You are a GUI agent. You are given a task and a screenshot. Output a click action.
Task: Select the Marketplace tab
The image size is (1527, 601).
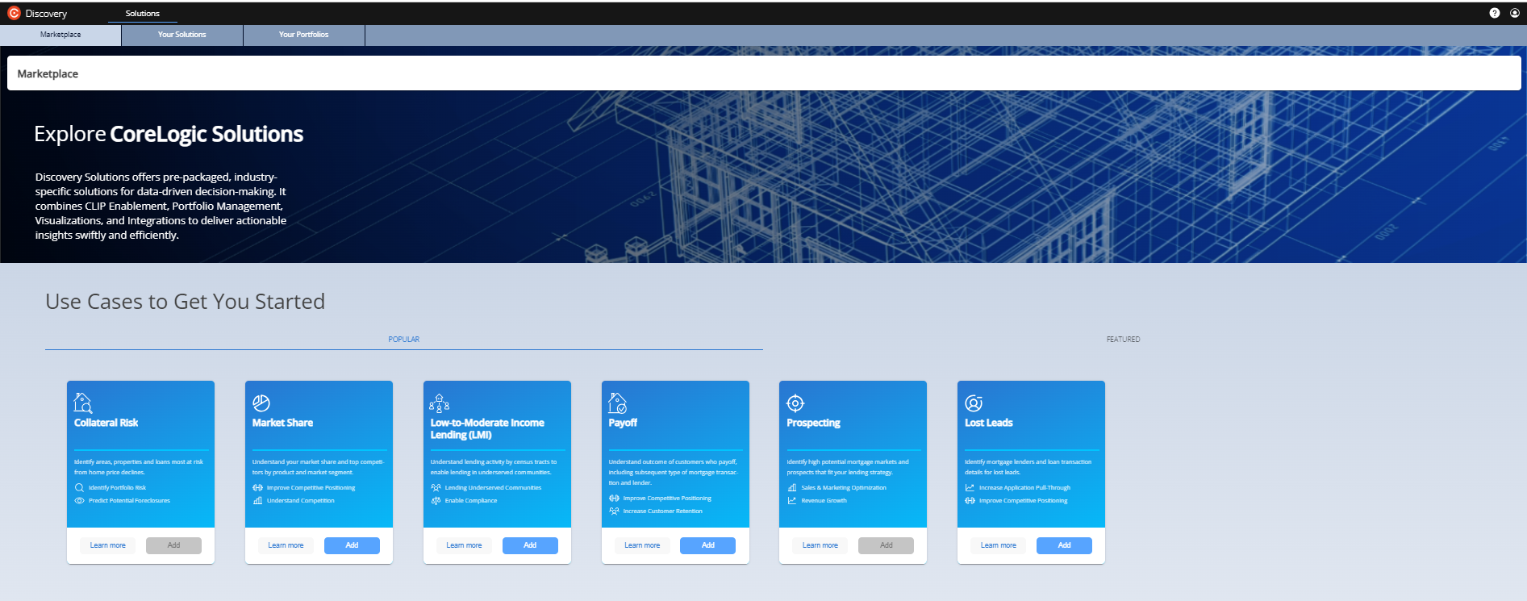click(x=60, y=35)
